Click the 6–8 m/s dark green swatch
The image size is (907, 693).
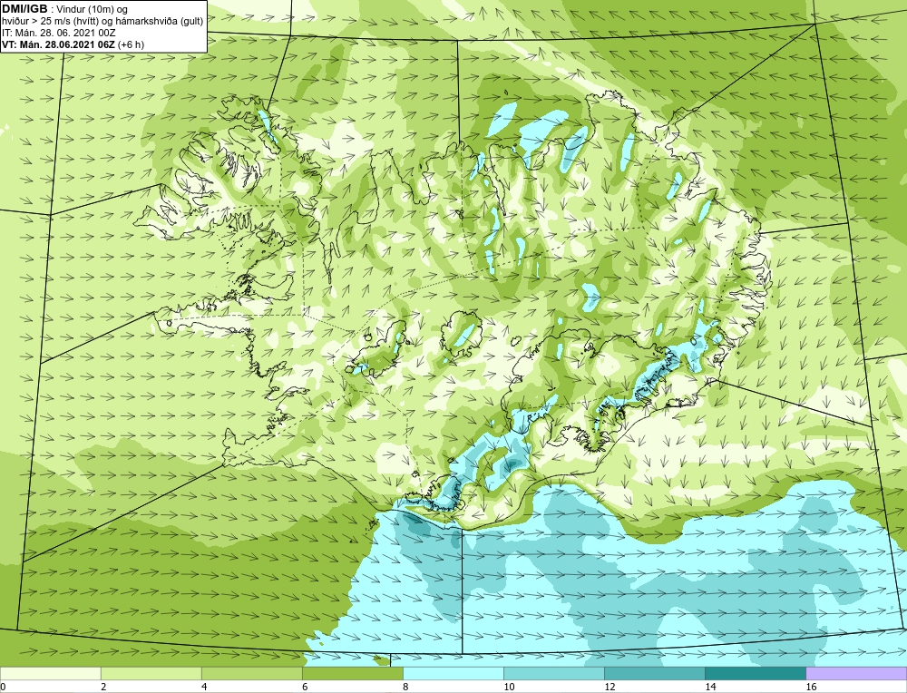coord(353,673)
